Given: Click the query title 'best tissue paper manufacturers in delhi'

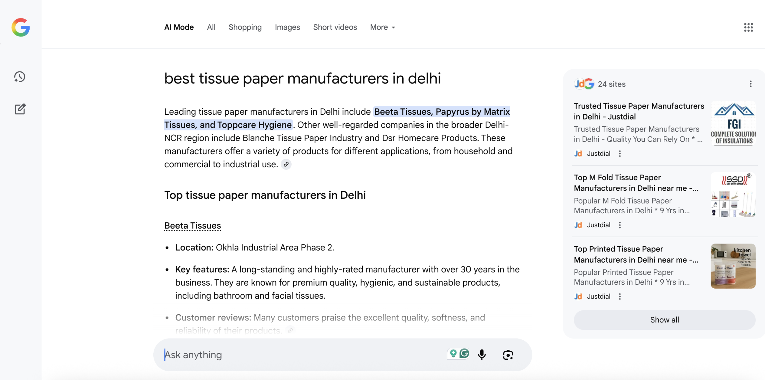Looking at the screenshot, I should point(302,78).
